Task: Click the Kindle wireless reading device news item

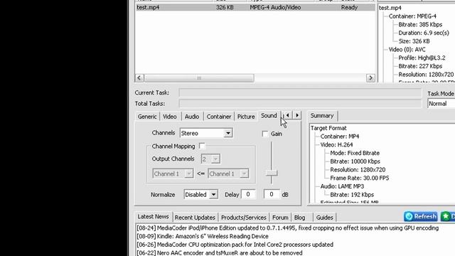Action: click(203, 236)
